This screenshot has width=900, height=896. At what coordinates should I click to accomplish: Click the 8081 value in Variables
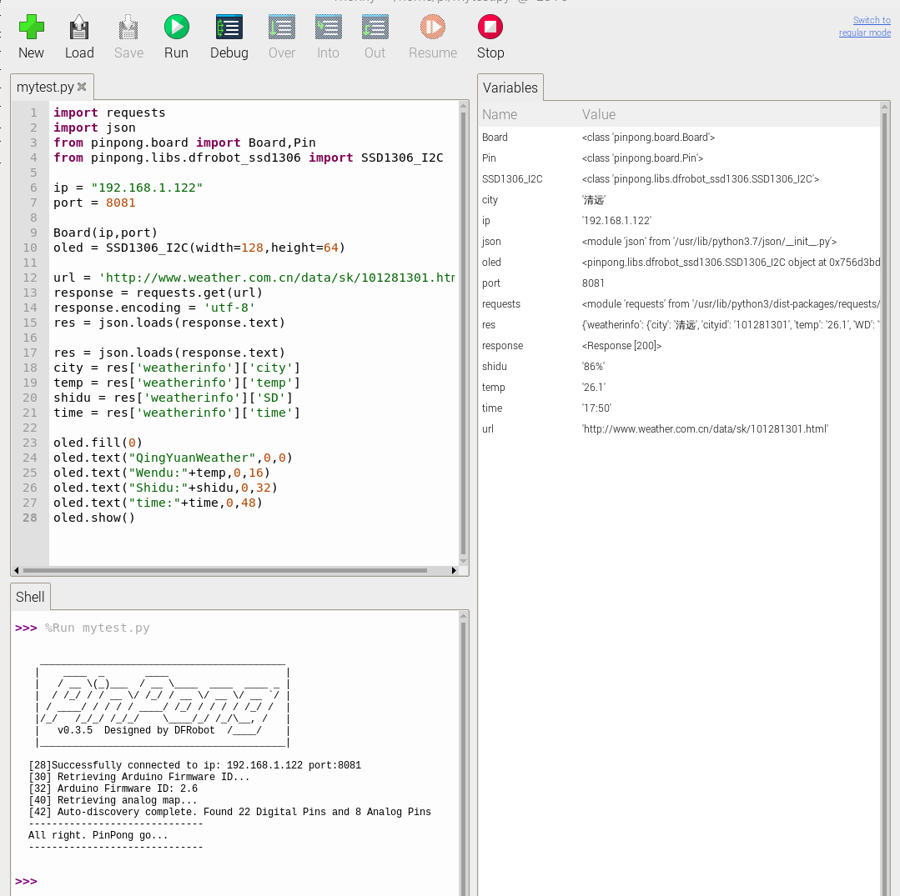coord(593,283)
